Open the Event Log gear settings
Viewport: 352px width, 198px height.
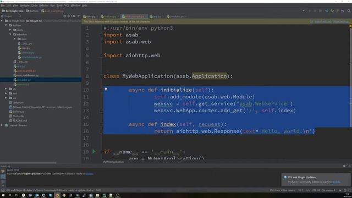(345, 166)
